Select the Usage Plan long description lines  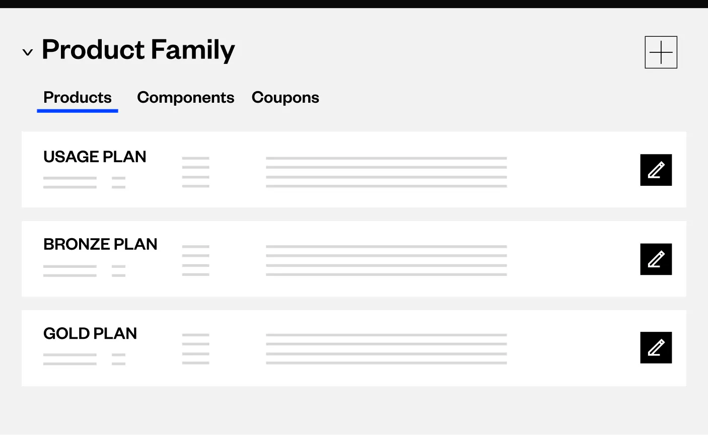pos(386,172)
